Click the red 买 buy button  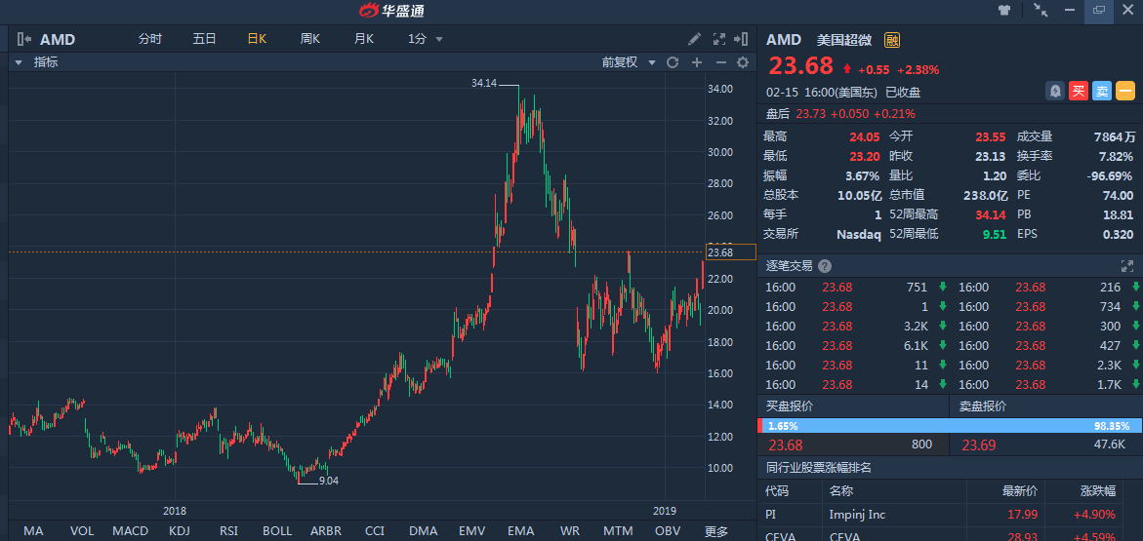tap(1079, 91)
